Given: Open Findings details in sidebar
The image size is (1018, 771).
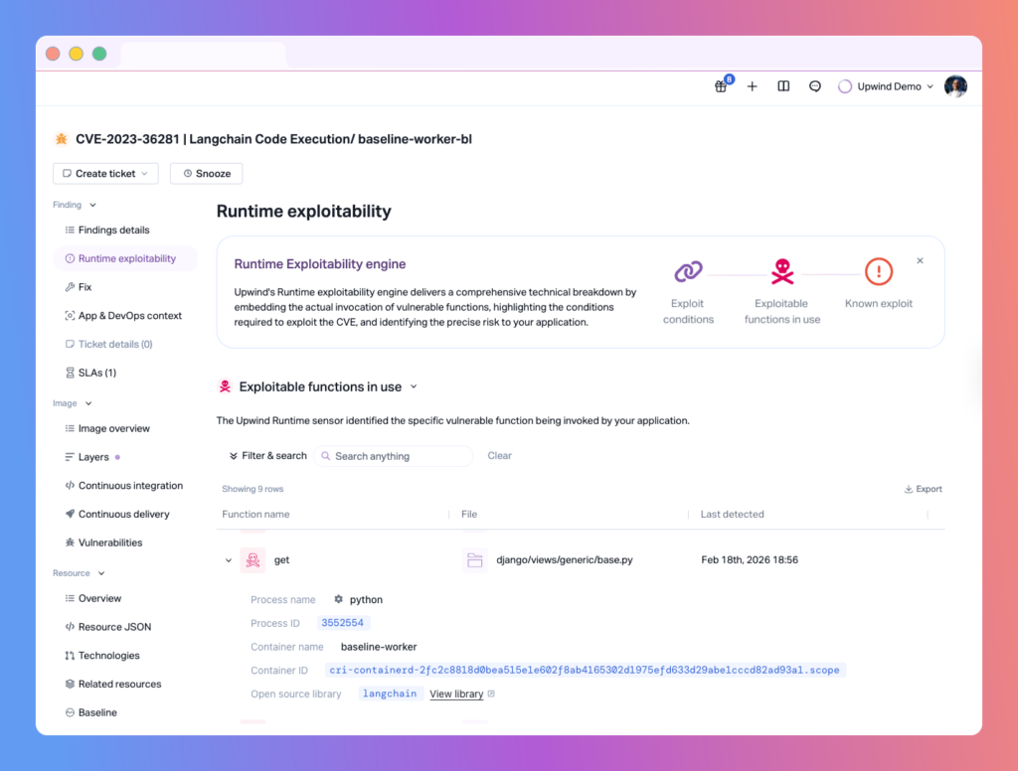Looking at the screenshot, I should click(x=113, y=230).
